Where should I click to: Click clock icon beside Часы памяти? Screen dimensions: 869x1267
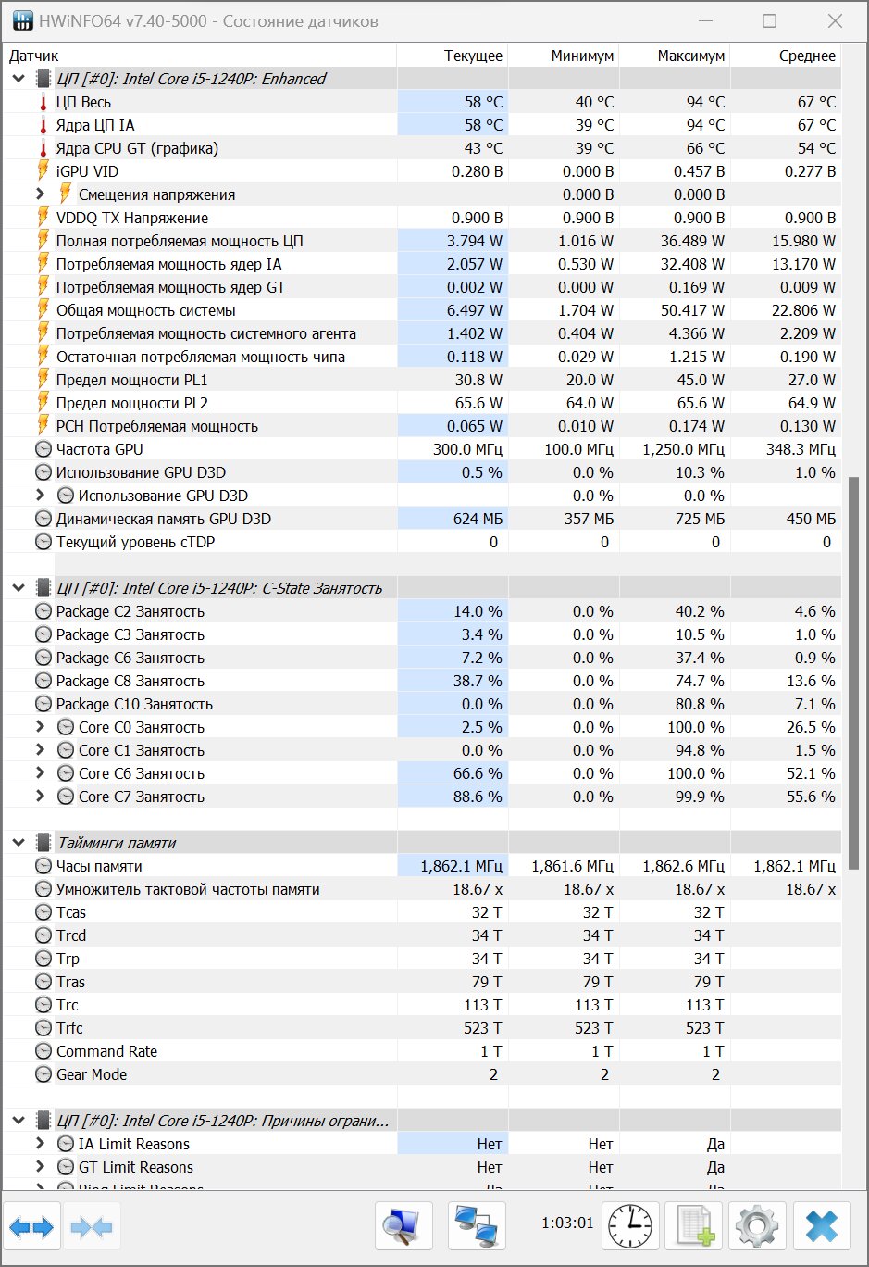tap(43, 866)
